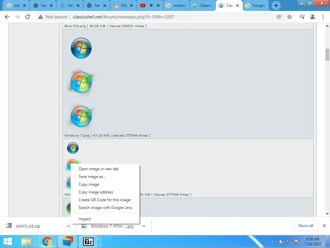Image resolution: width=330 pixels, height=248 pixels.
Task: Switch to the Google tab
Action: point(256,5)
